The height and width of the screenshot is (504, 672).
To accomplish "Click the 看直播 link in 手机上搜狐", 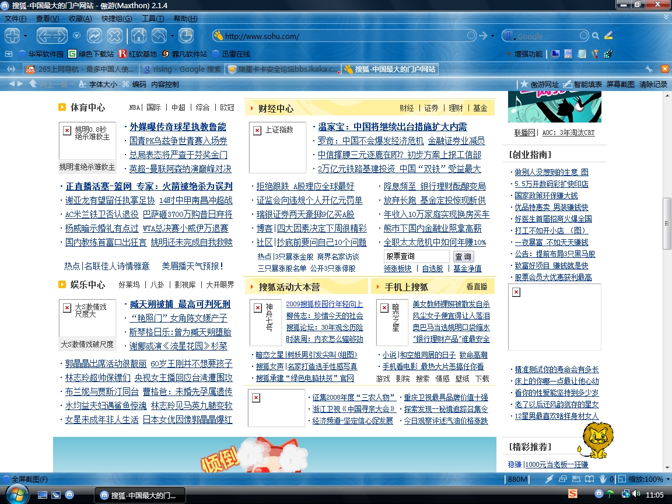I will pyautogui.click(x=477, y=287).
